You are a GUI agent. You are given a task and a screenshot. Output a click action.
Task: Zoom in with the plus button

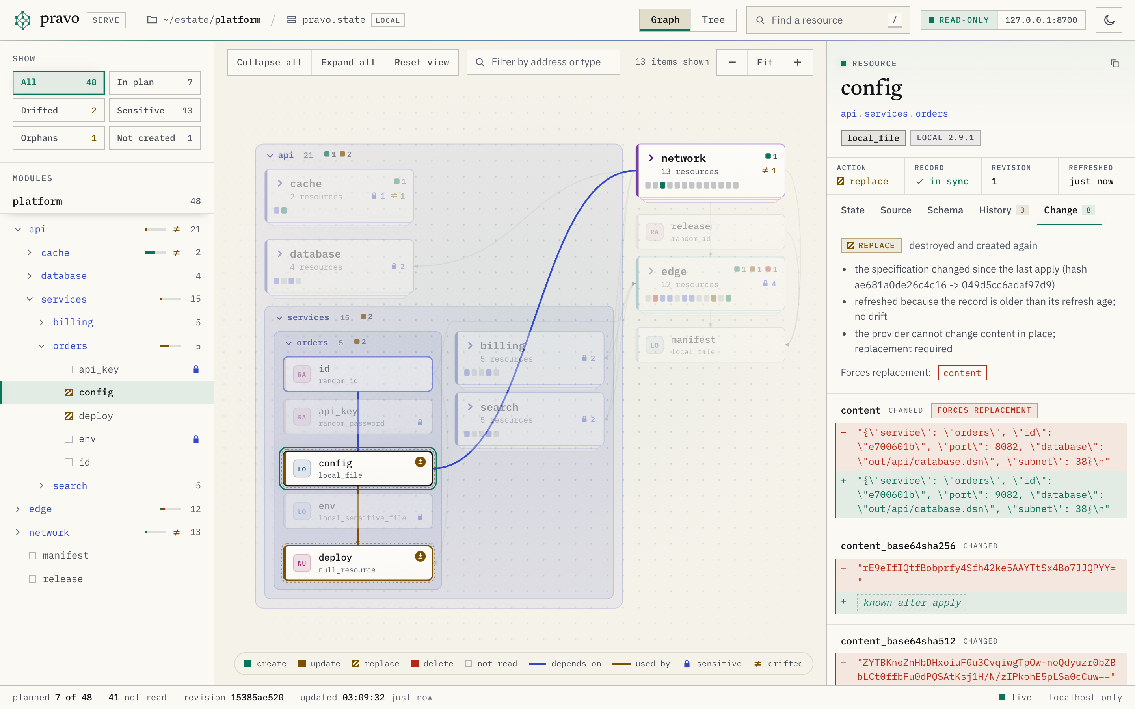tap(798, 62)
